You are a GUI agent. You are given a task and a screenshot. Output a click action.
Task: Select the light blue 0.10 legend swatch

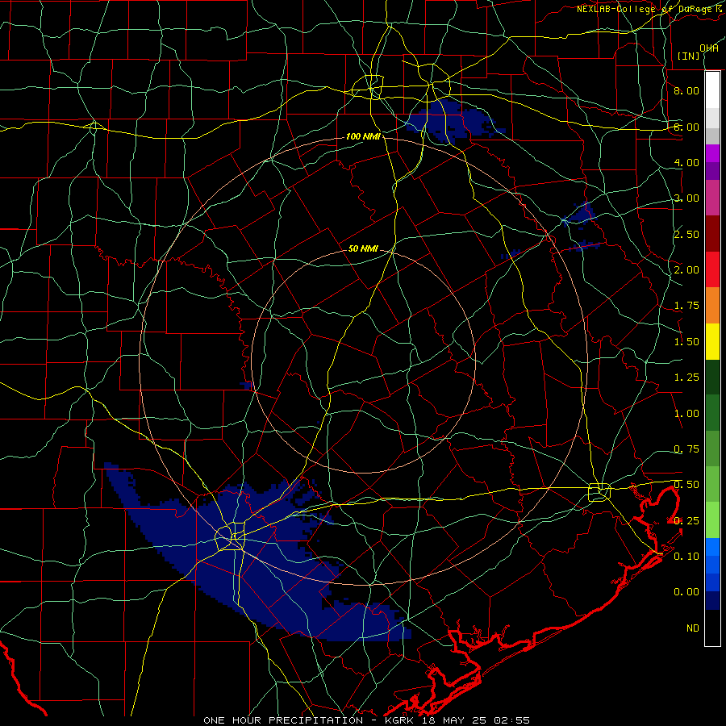tap(712, 547)
